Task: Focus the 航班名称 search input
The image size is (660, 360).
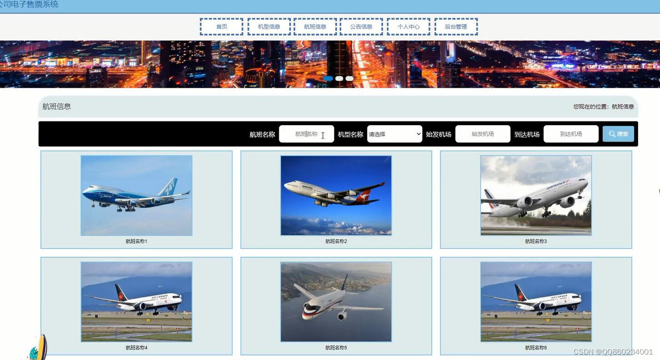Action: [307, 134]
